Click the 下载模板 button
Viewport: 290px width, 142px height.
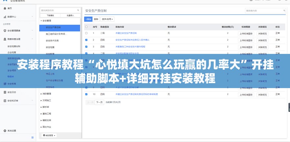[x=50, y=15]
